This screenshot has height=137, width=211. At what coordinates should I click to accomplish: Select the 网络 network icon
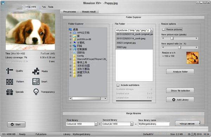[x=75, y=46]
